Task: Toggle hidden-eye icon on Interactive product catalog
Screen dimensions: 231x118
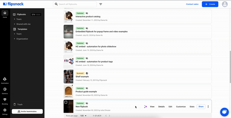Action: pos(87,13)
